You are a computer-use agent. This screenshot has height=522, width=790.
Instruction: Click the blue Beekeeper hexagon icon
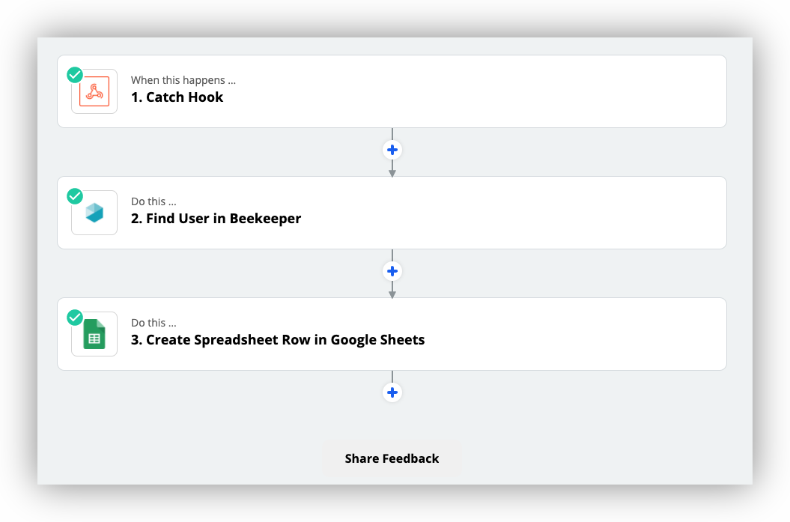click(94, 213)
